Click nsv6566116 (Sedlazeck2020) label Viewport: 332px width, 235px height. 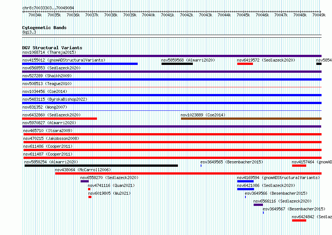[x=282, y=201]
